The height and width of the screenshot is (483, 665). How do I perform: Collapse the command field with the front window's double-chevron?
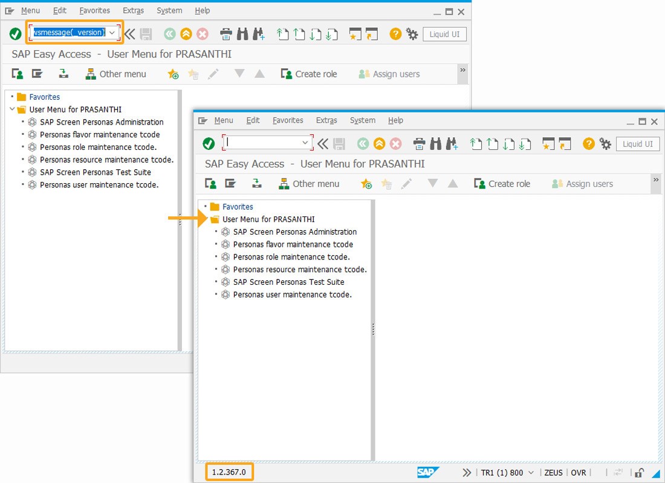(323, 144)
